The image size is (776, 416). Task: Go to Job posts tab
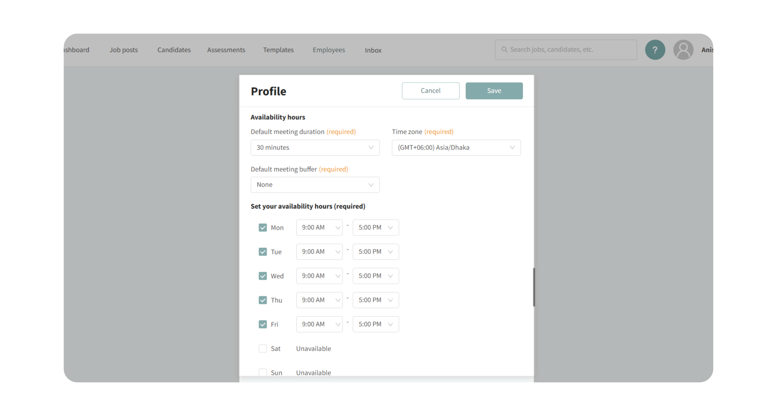123,50
